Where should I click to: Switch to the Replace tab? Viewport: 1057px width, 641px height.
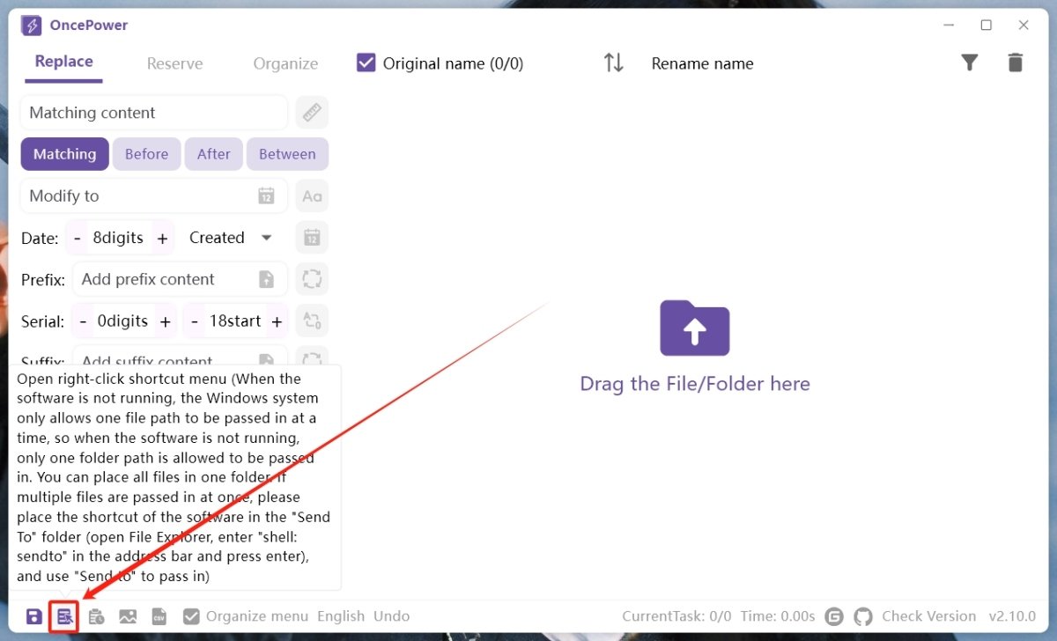click(63, 62)
